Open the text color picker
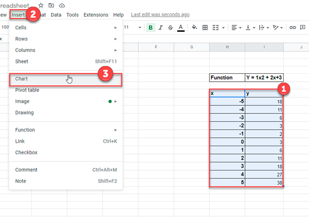This screenshot has height=217, width=309. 181,27
